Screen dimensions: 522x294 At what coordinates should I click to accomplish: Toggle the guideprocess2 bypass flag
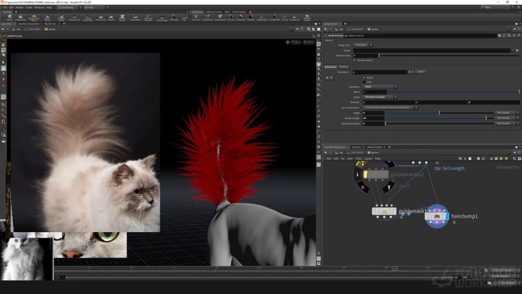pos(365,174)
